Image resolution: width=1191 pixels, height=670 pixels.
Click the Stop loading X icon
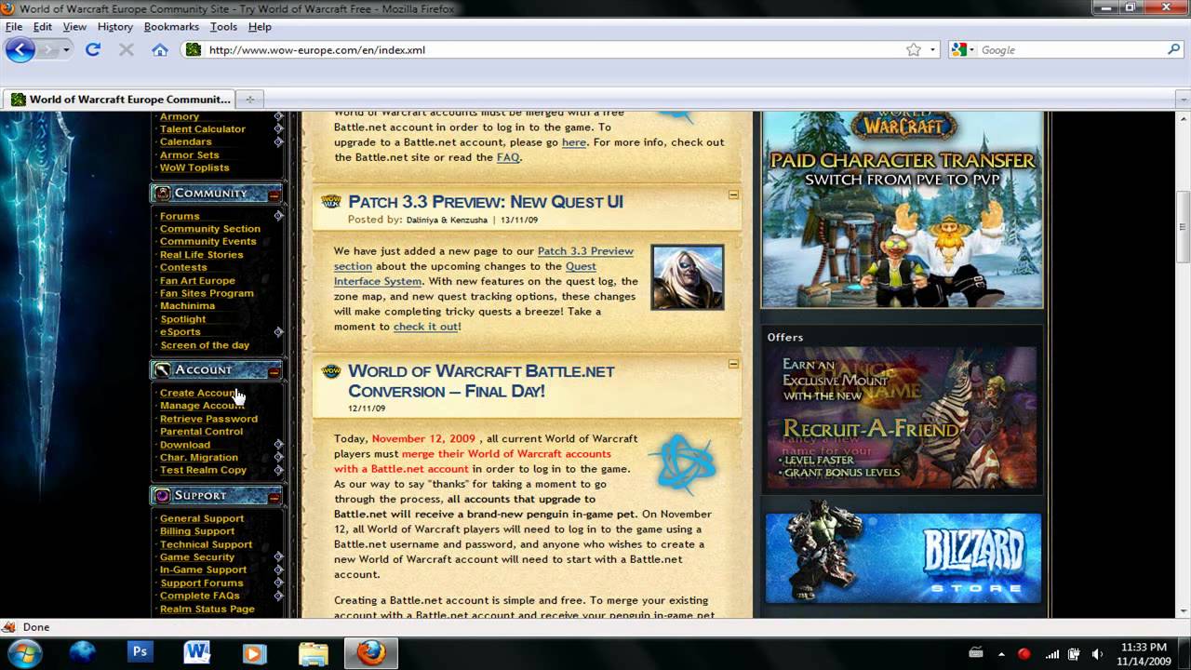pyautogui.click(x=127, y=49)
